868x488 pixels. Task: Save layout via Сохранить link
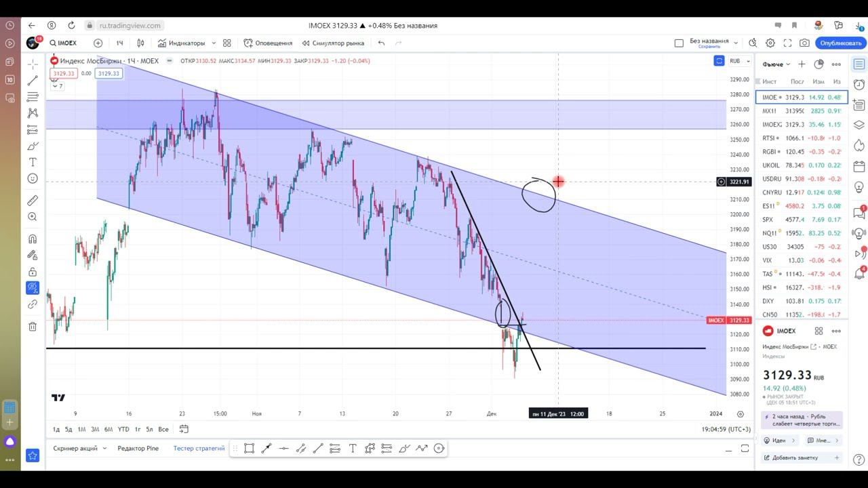click(x=709, y=47)
